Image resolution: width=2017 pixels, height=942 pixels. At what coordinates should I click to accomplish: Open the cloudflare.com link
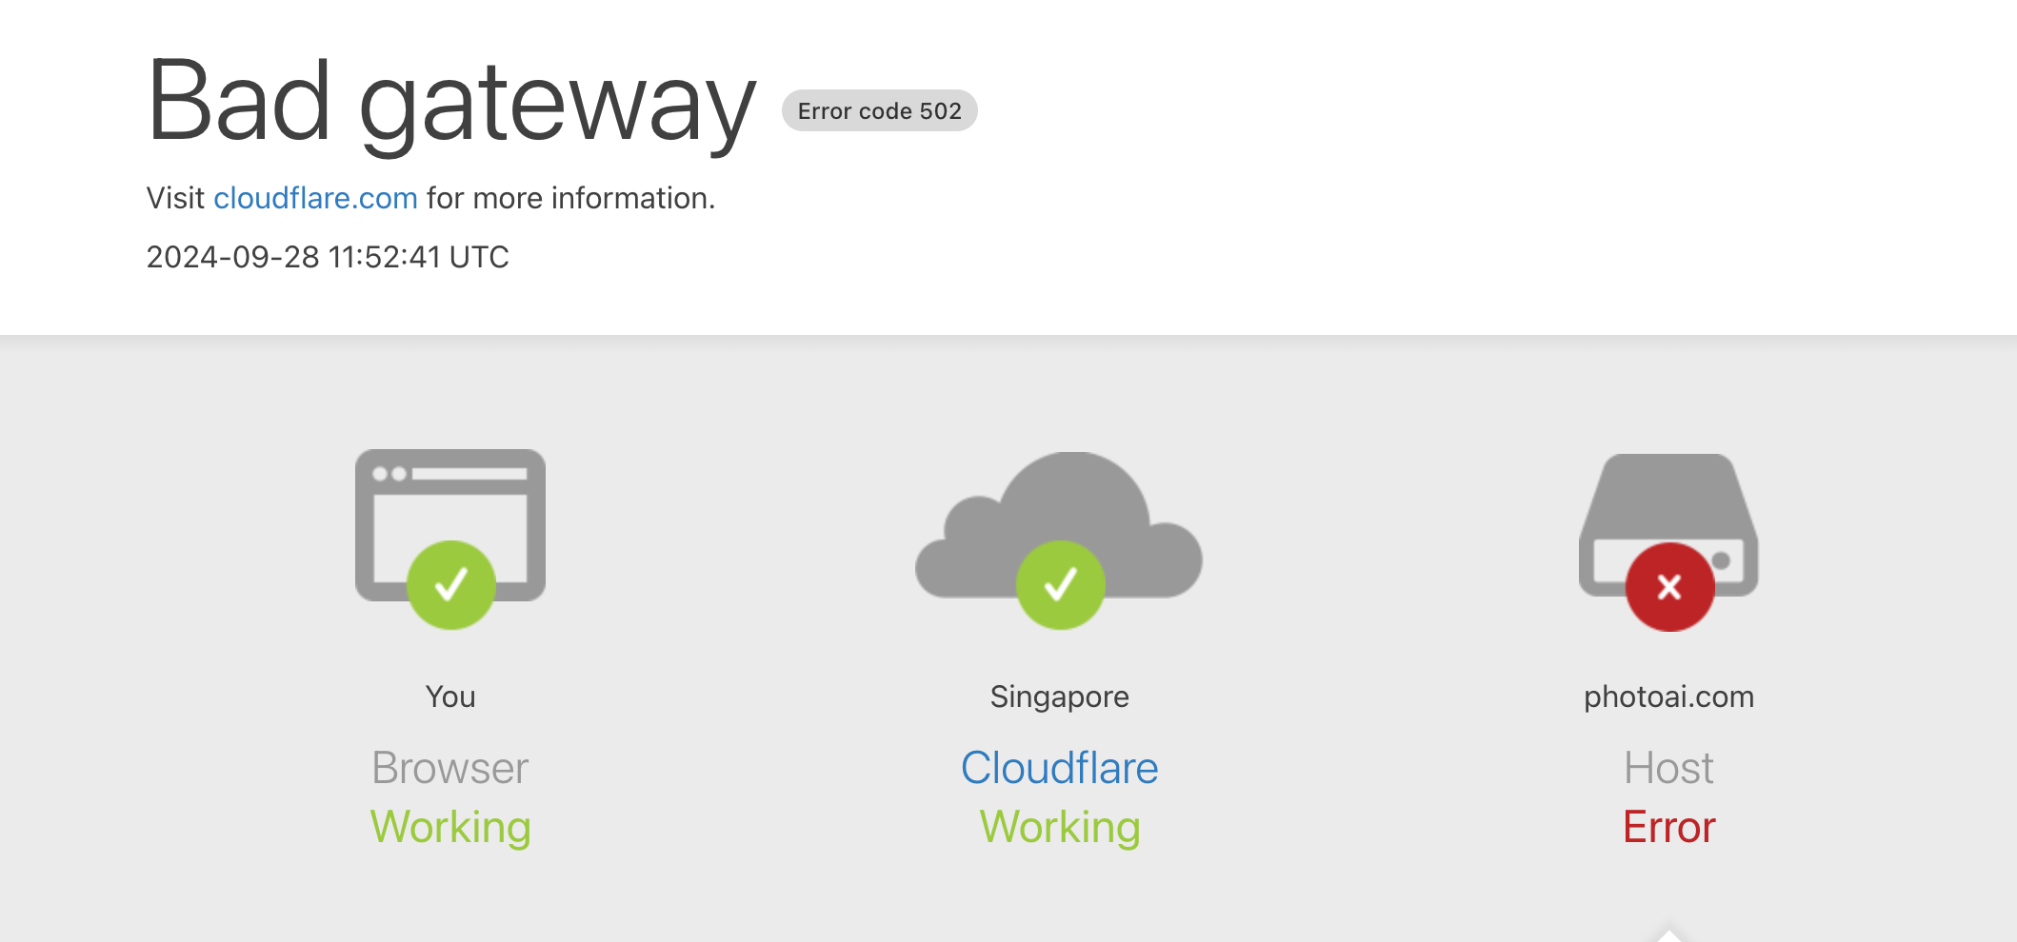pyautogui.click(x=315, y=198)
